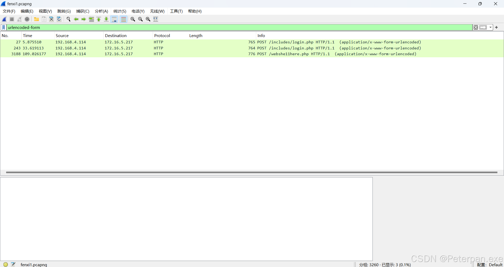
Task: Jump to the first packet
Action: (99, 19)
